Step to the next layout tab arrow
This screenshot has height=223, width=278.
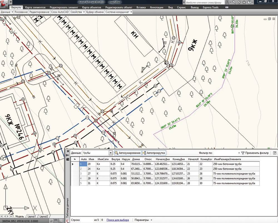pos(8,216)
